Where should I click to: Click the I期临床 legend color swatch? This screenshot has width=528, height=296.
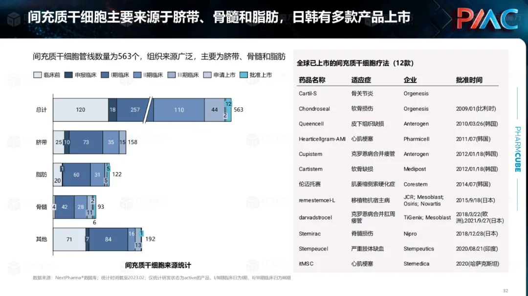pos(105,75)
